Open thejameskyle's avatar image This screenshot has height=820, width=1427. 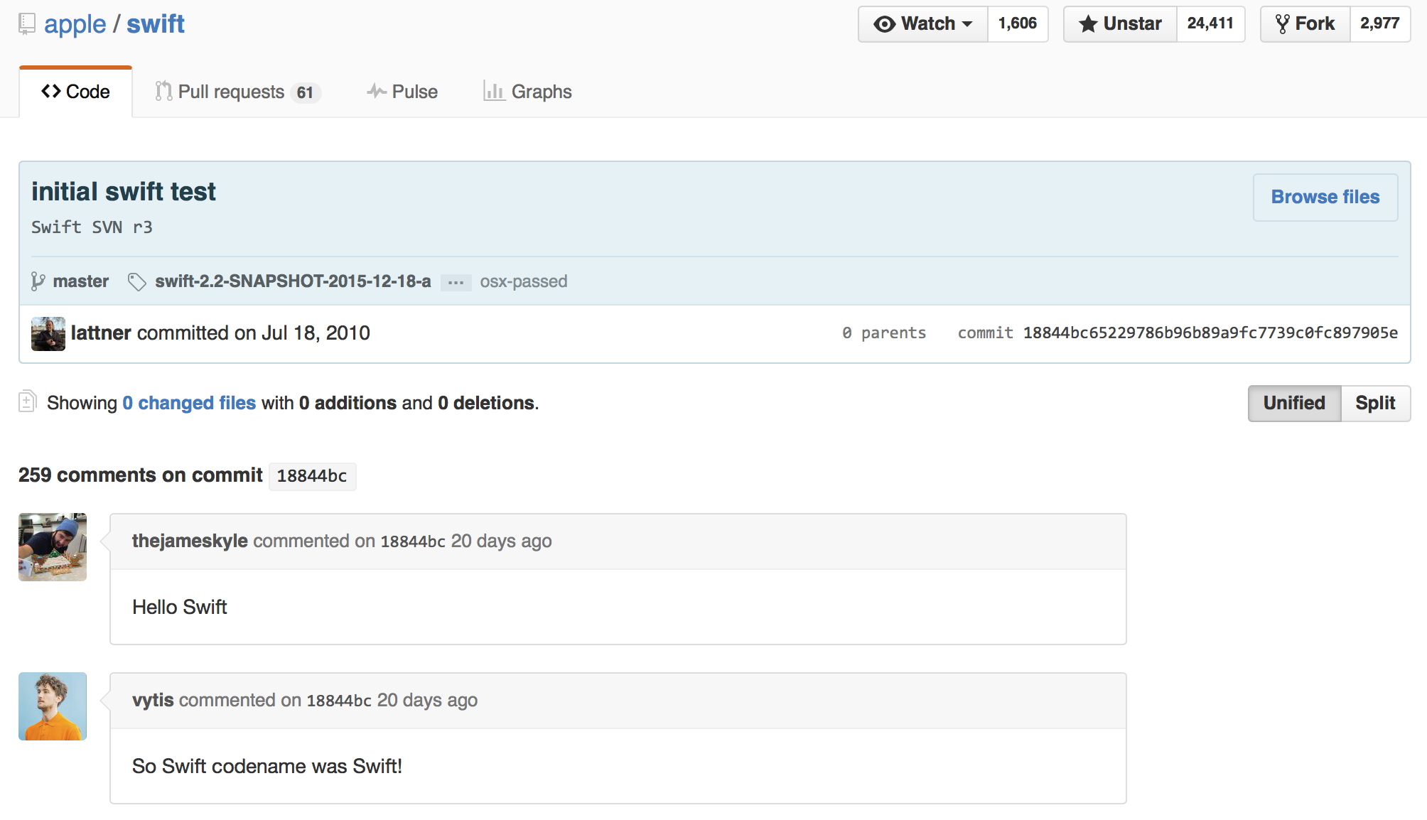coord(53,547)
